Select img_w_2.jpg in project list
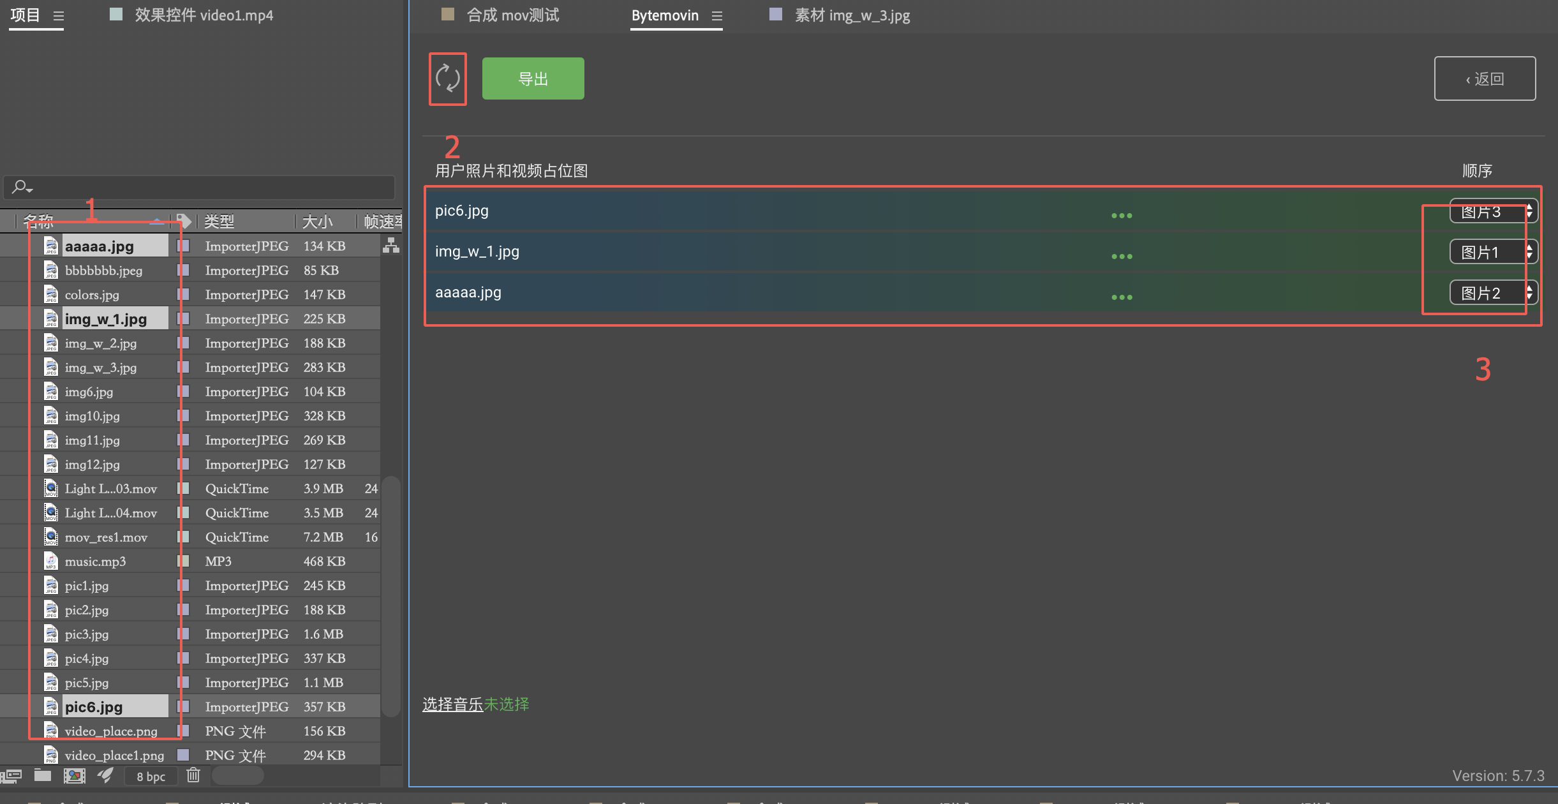Viewport: 1558px width, 804px height. point(101,343)
